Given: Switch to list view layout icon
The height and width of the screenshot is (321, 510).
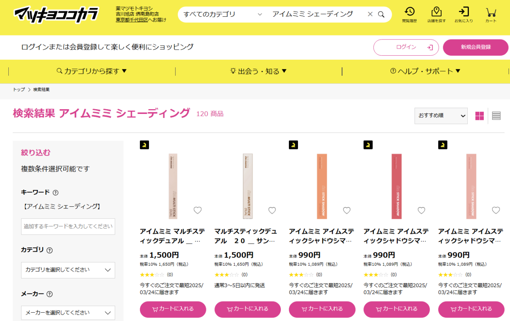Looking at the screenshot, I should point(496,116).
